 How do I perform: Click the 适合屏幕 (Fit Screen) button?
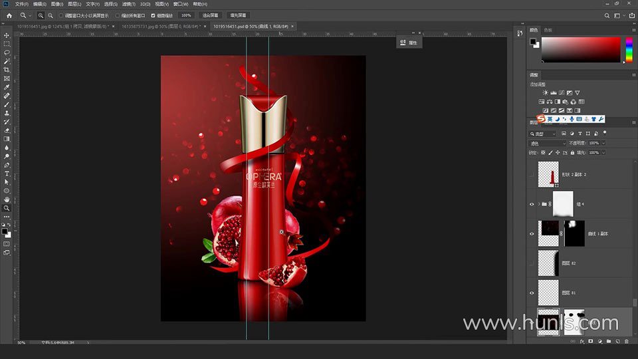[x=209, y=15]
